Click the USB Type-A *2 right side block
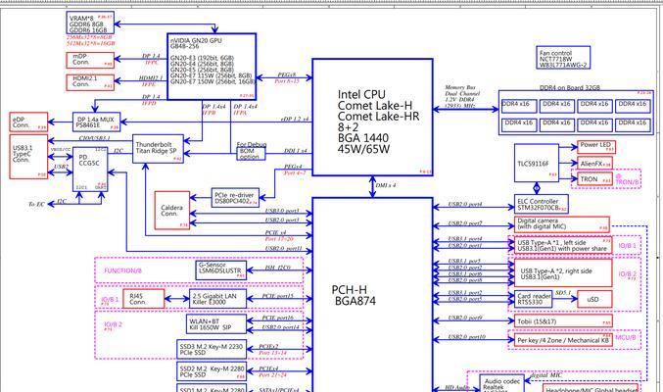The width and height of the screenshot is (663, 392). click(563, 273)
